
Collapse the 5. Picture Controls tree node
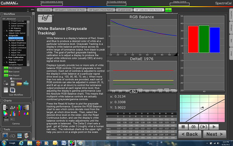[x=4, y=40]
